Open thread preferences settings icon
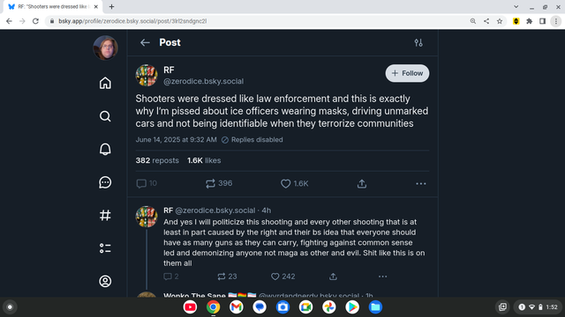Image resolution: width=565 pixels, height=317 pixels. [x=418, y=43]
